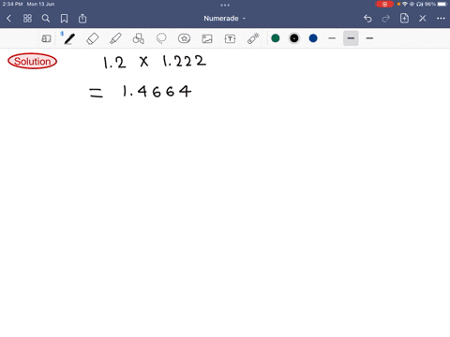Select the Eraser tool
Screen dimensions: 450x337
[x=93, y=38]
